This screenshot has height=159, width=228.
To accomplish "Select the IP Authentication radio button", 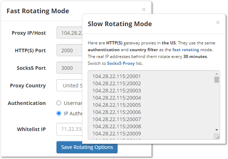I will point(59,114).
